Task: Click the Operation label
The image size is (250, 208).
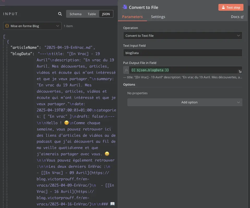Action: pyautogui.click(x=130, y=28)
